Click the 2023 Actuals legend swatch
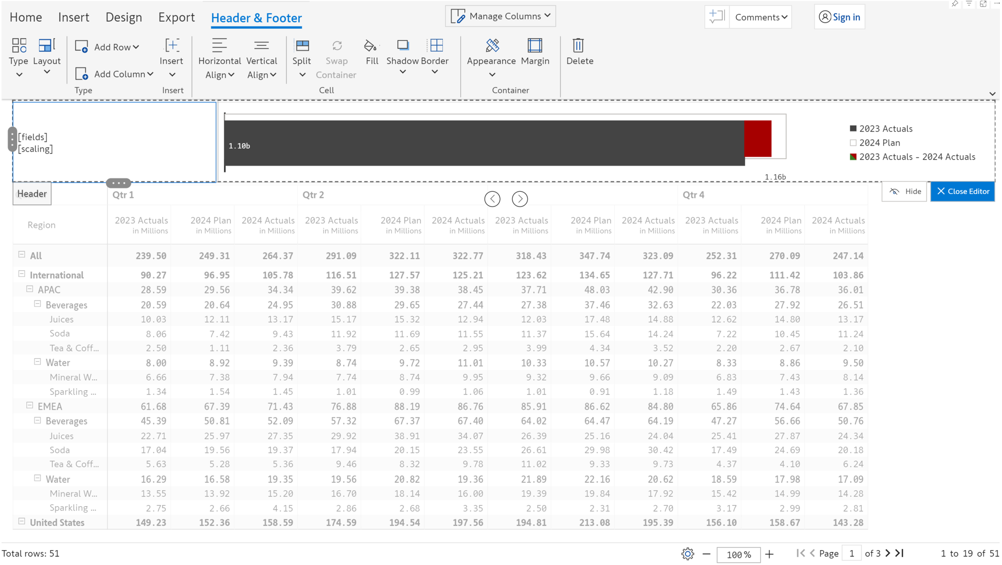The image size is (1002, 565). (853, 129)
